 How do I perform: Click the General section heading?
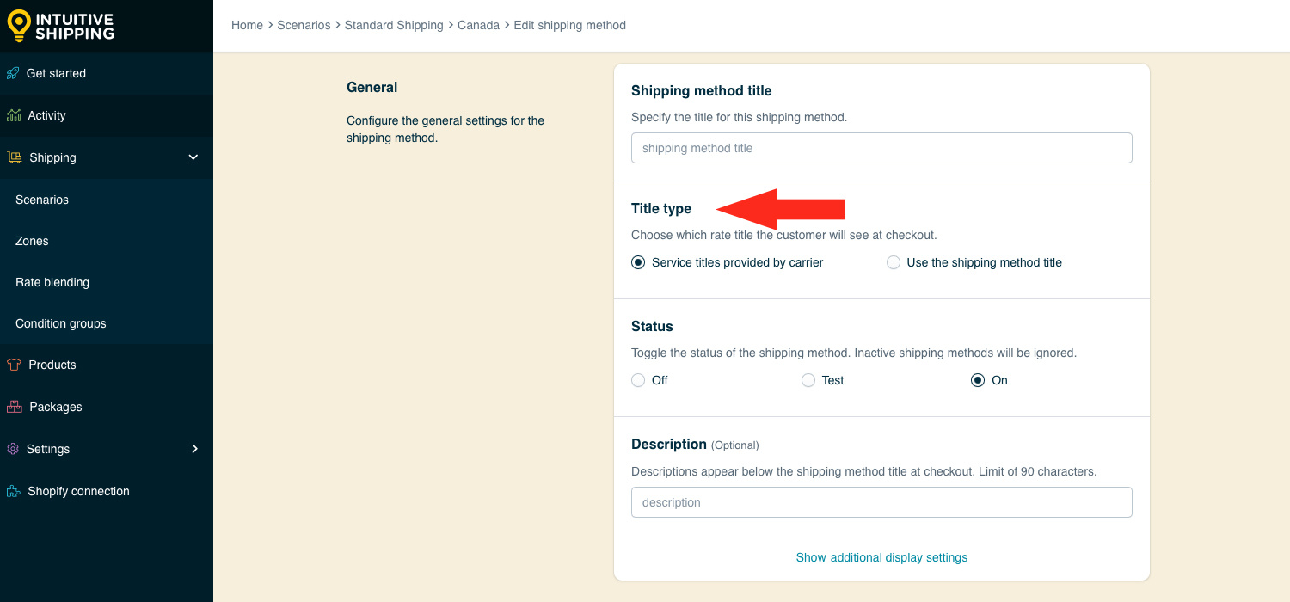(372, 87)
